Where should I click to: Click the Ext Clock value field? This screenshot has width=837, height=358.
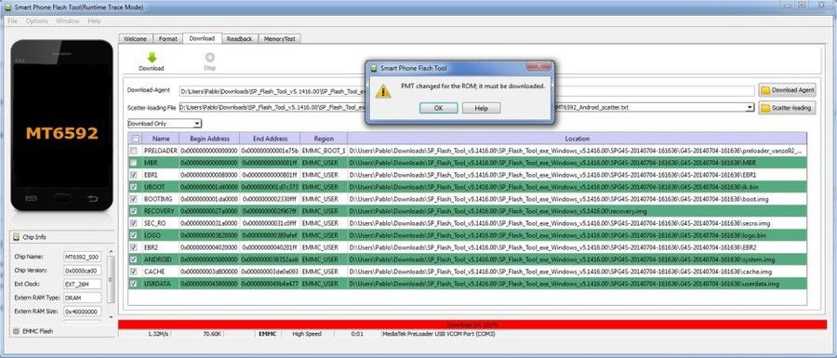(82, 284)
